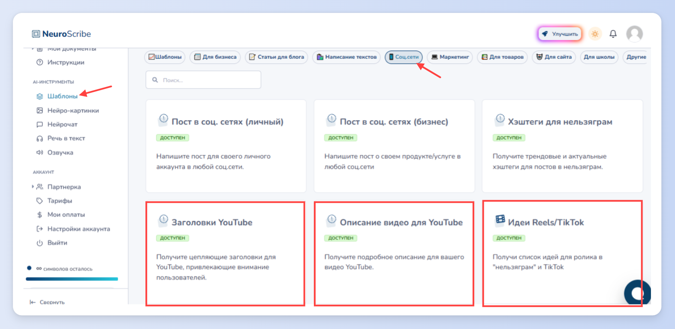Click the icon on Описание видео для YouTube

click(x=331, y=220)
